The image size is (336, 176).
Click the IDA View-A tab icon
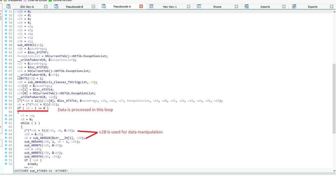click(x=8, y=7)
